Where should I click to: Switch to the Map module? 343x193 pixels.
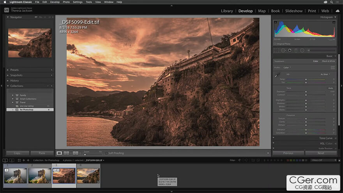point(262,11)
